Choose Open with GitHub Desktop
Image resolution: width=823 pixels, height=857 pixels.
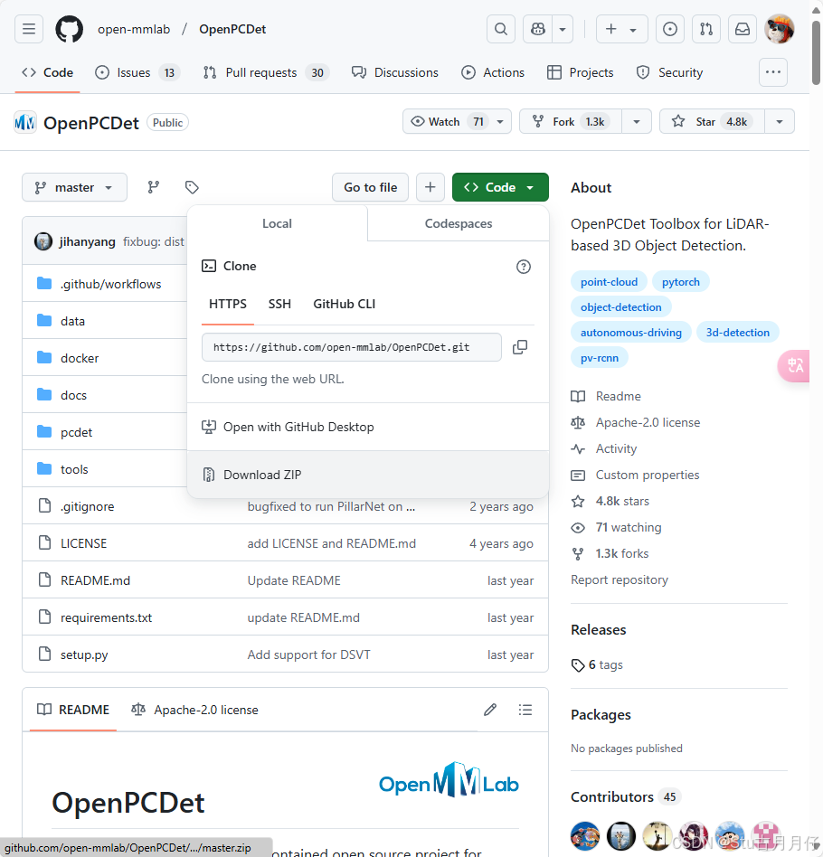pyautogui.click(x=368, y=427)
